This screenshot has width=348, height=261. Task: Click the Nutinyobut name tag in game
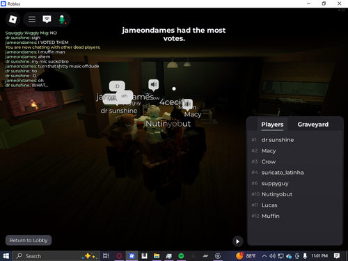point(168,124)
